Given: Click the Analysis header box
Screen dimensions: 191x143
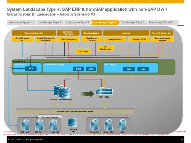Looking at the screenshot, I should click(126, 33).
